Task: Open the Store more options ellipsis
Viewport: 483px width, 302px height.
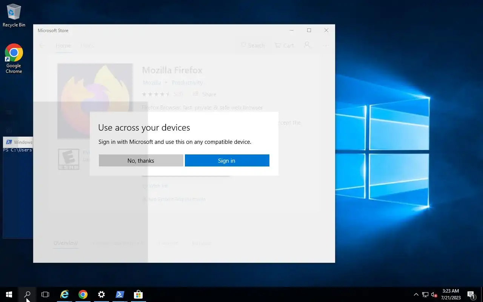Action: point(325,45)
